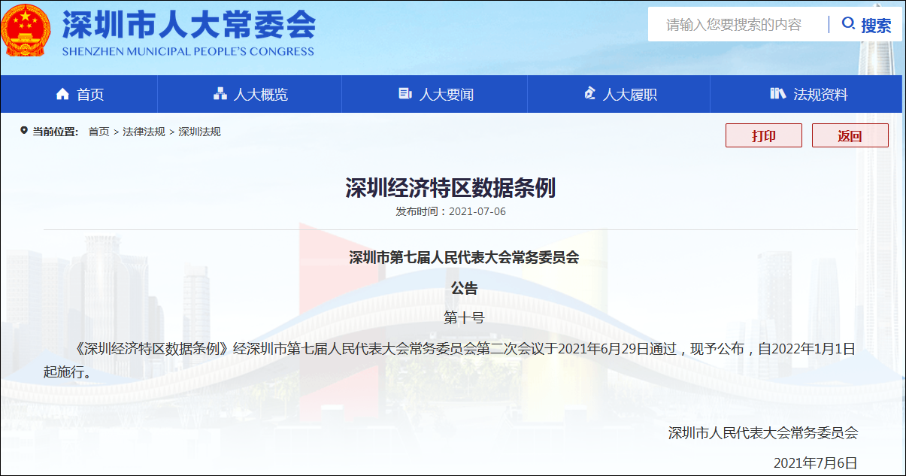Click the heading 深圳市第七届人民代表大会常务委员会

tap(464, 258)
